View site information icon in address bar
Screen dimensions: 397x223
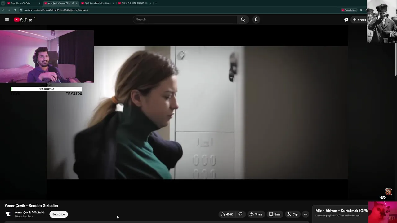pos(21,10)
